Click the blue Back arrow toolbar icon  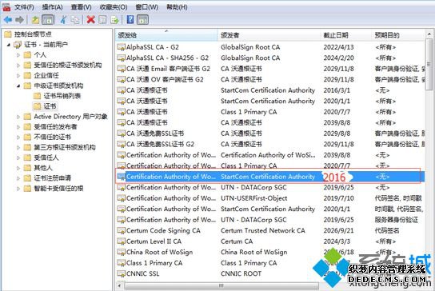8,20
